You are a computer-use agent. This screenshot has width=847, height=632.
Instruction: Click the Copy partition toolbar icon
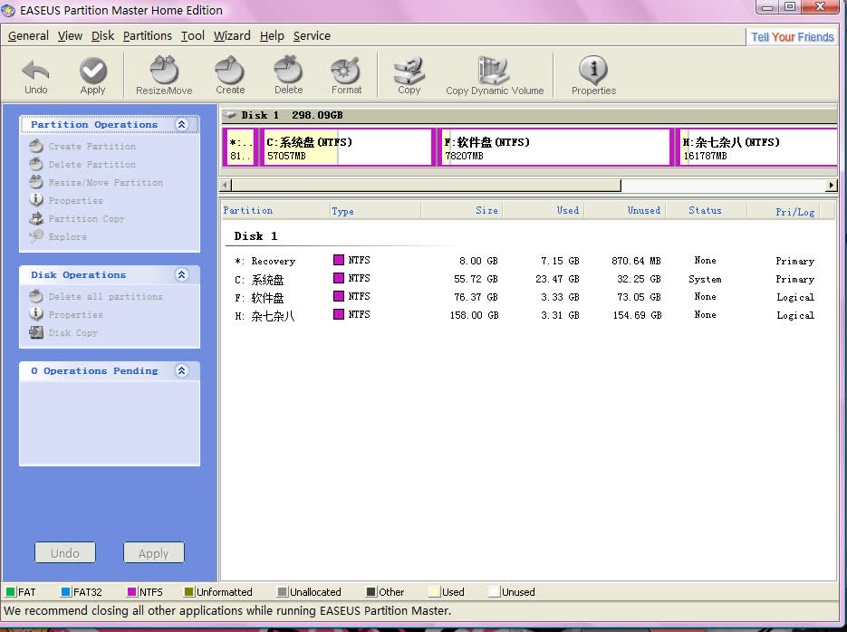click(x=409, y=75)
